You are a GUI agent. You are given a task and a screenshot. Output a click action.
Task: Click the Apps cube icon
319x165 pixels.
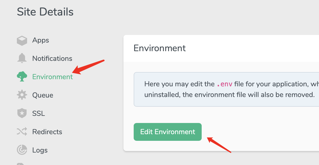click(22, 40)
